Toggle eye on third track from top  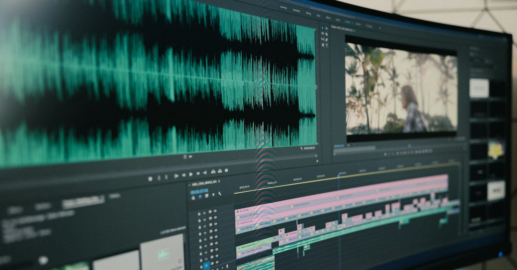(x=216, y=224)
